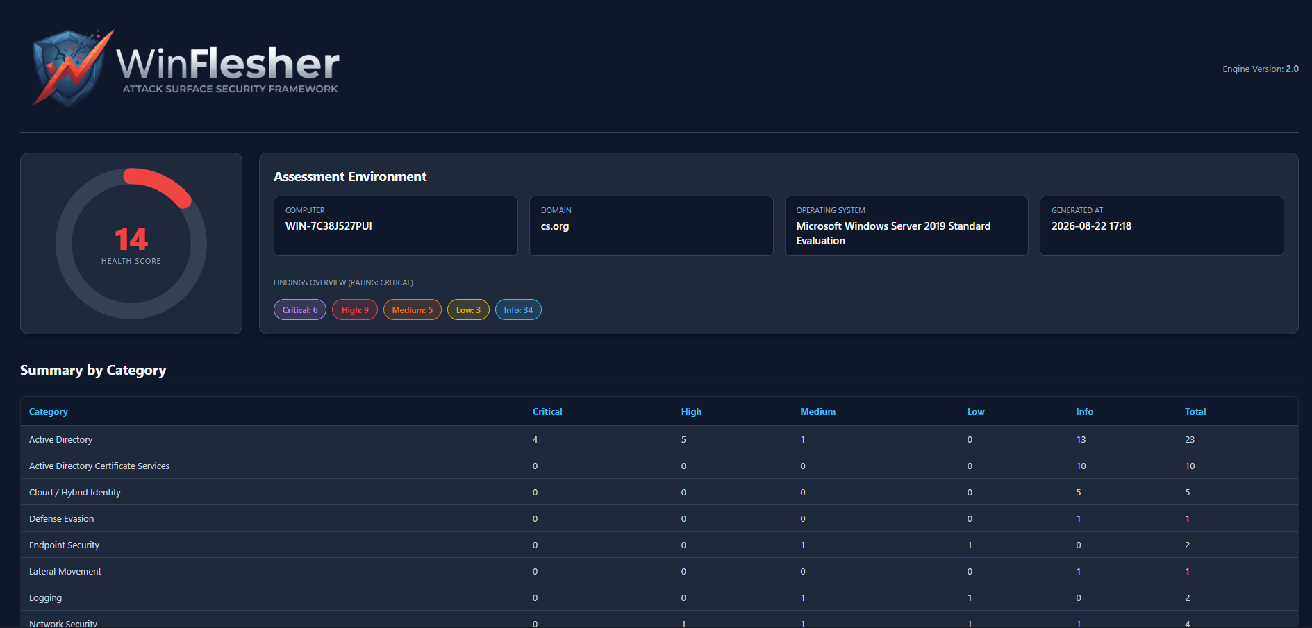Select the Cloud / Hybrid Identity row
The width and height of the screenshot is (1312, 628).
[659, 492]
